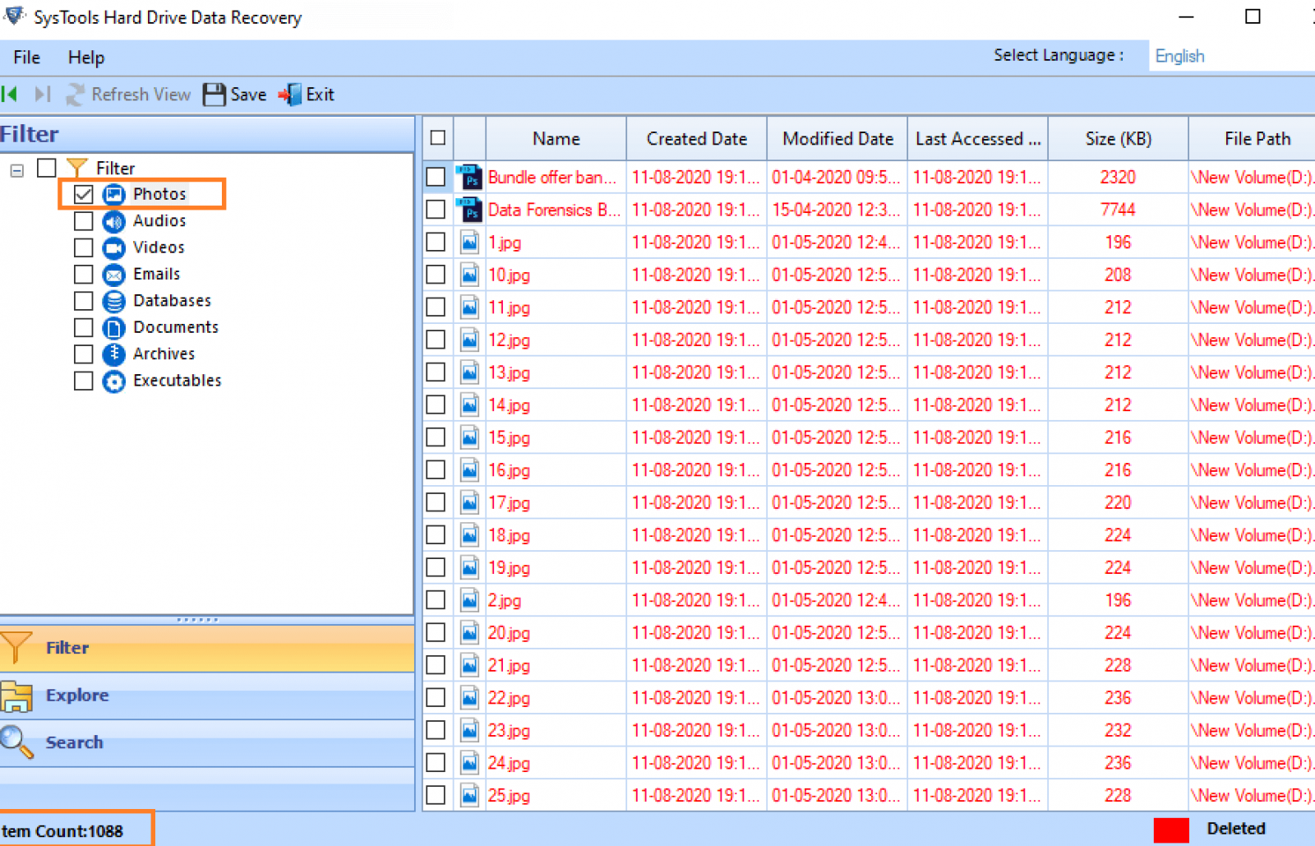
Task: Sort by the Modified Date column header
Action: 837,139
